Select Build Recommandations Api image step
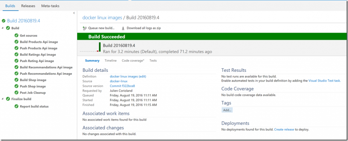The height and width of the screenshot is (141, 348). (46, 67)
